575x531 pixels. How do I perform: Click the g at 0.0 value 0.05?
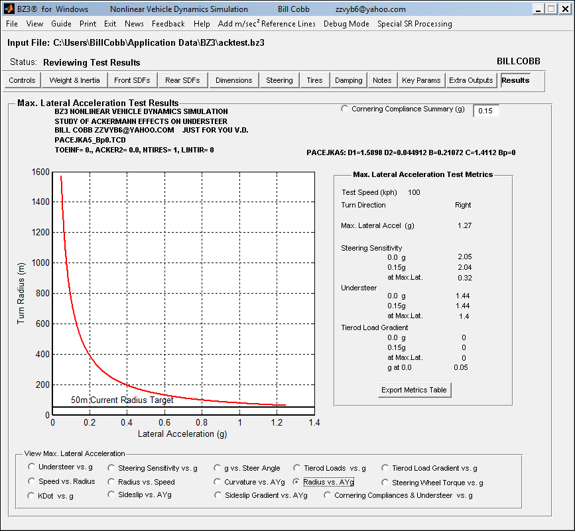click(x=461, y=367)
